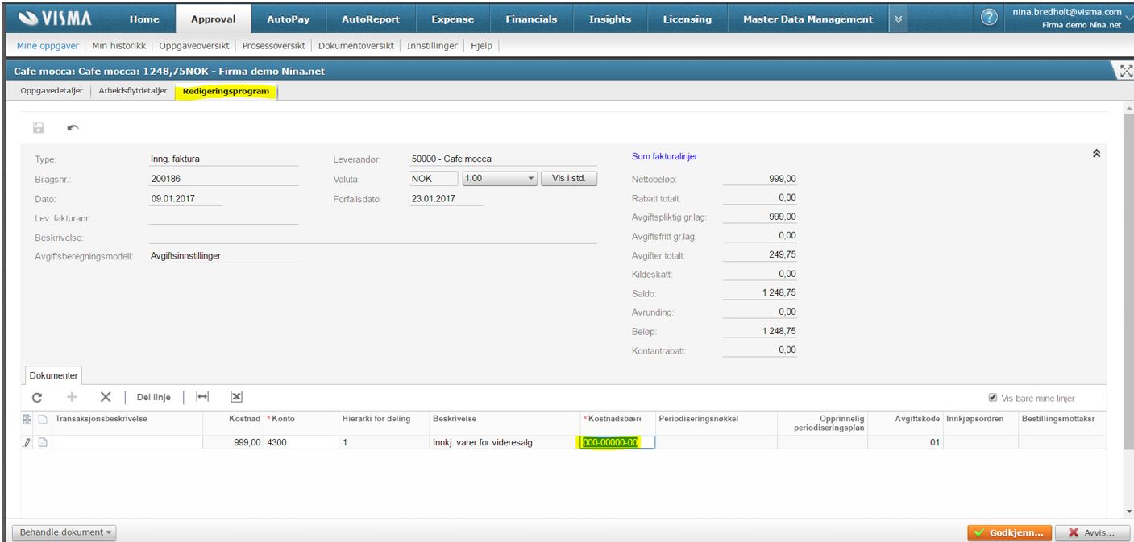1134x542 pixels.
Task: Click the Kostnadsbærer input field
Action: pos(617,442)
